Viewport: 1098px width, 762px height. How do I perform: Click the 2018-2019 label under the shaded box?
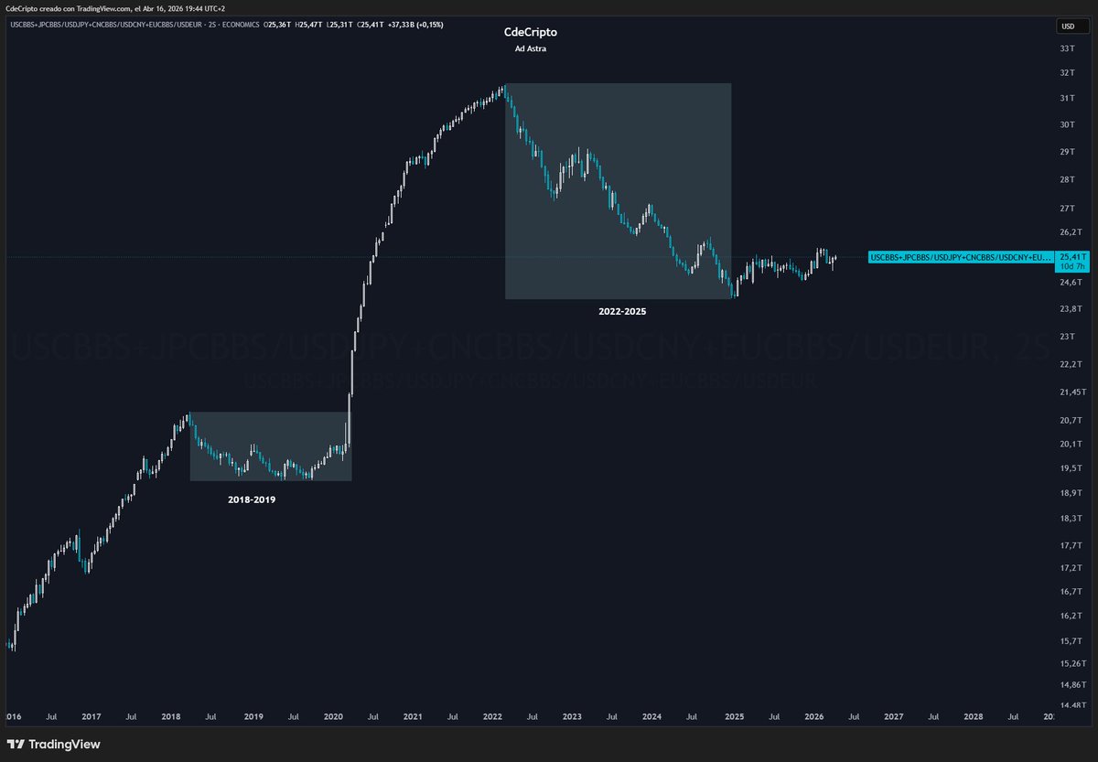coord(252,499)
